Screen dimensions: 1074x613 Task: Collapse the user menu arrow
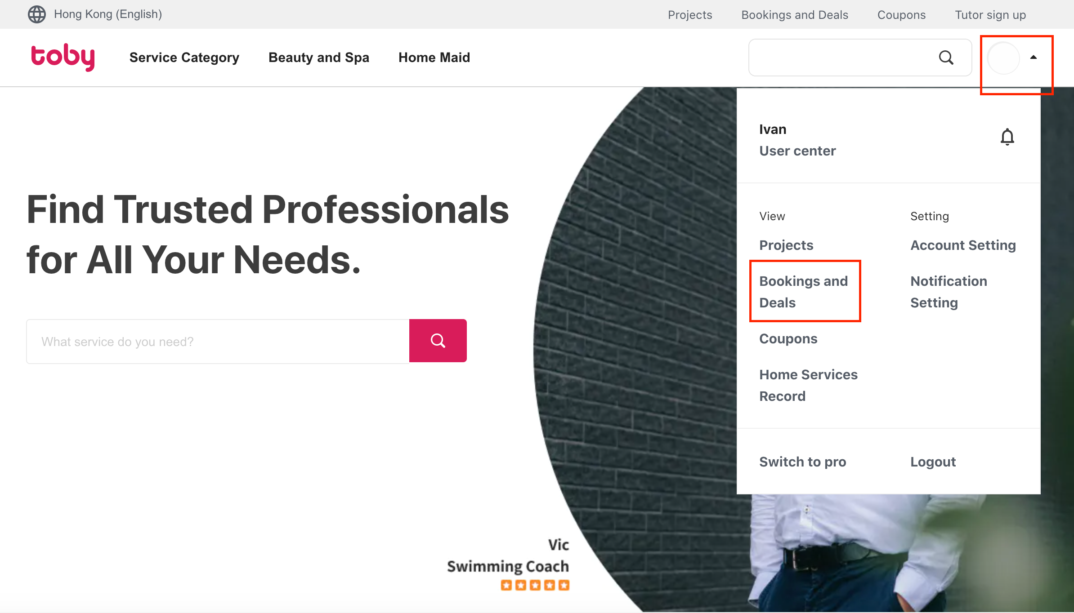click(x=1034, y=58)
